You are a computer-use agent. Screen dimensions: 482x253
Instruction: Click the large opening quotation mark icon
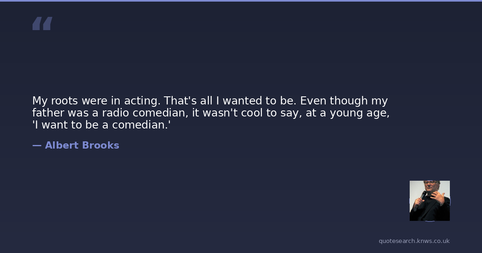coord(42,24)
